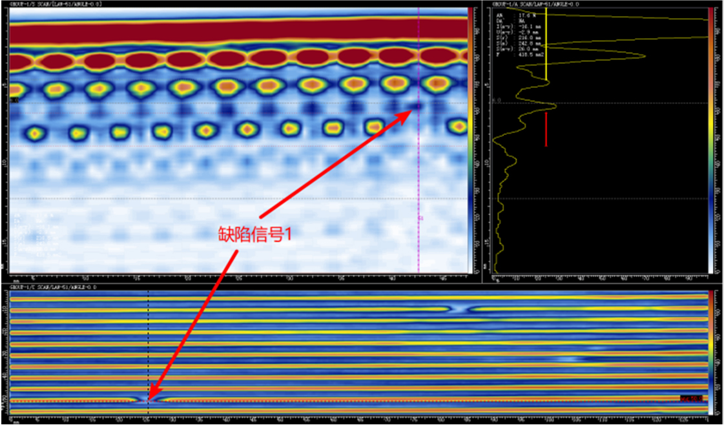The height and width of the screenshot is (425, 724).
Task: Click the A-scan amplitude ruler at bottom
Action: [x=600, y=278]
